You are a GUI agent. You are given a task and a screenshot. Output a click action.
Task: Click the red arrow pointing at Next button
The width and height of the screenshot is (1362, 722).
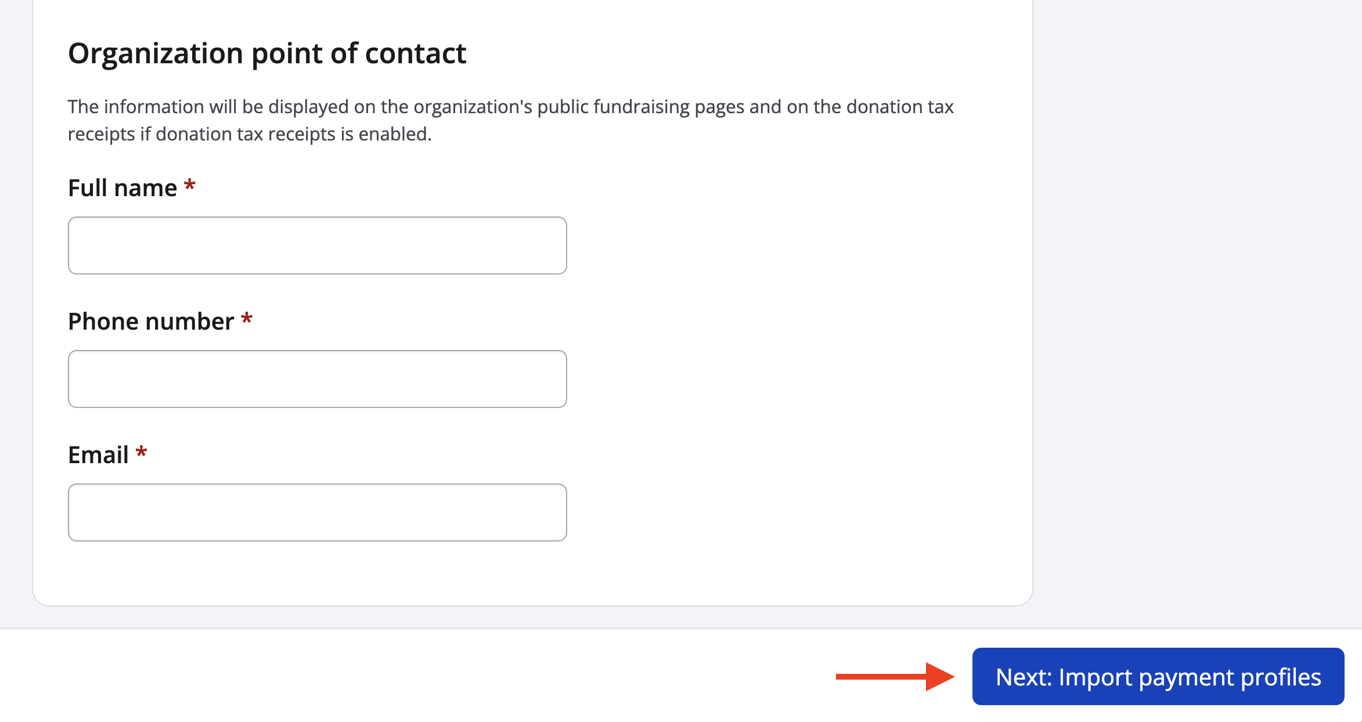[894, 677]
